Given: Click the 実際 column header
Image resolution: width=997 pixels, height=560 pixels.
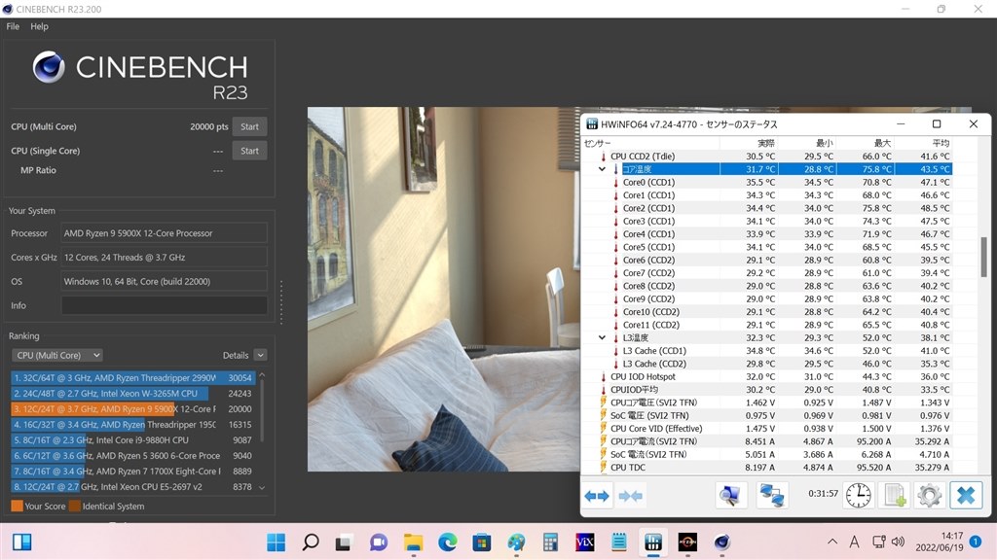Looking at the screenshot, I should [766, 143].
